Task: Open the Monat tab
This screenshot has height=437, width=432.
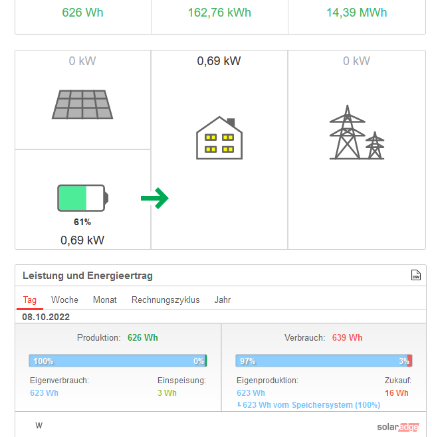Action: (105, 300)
